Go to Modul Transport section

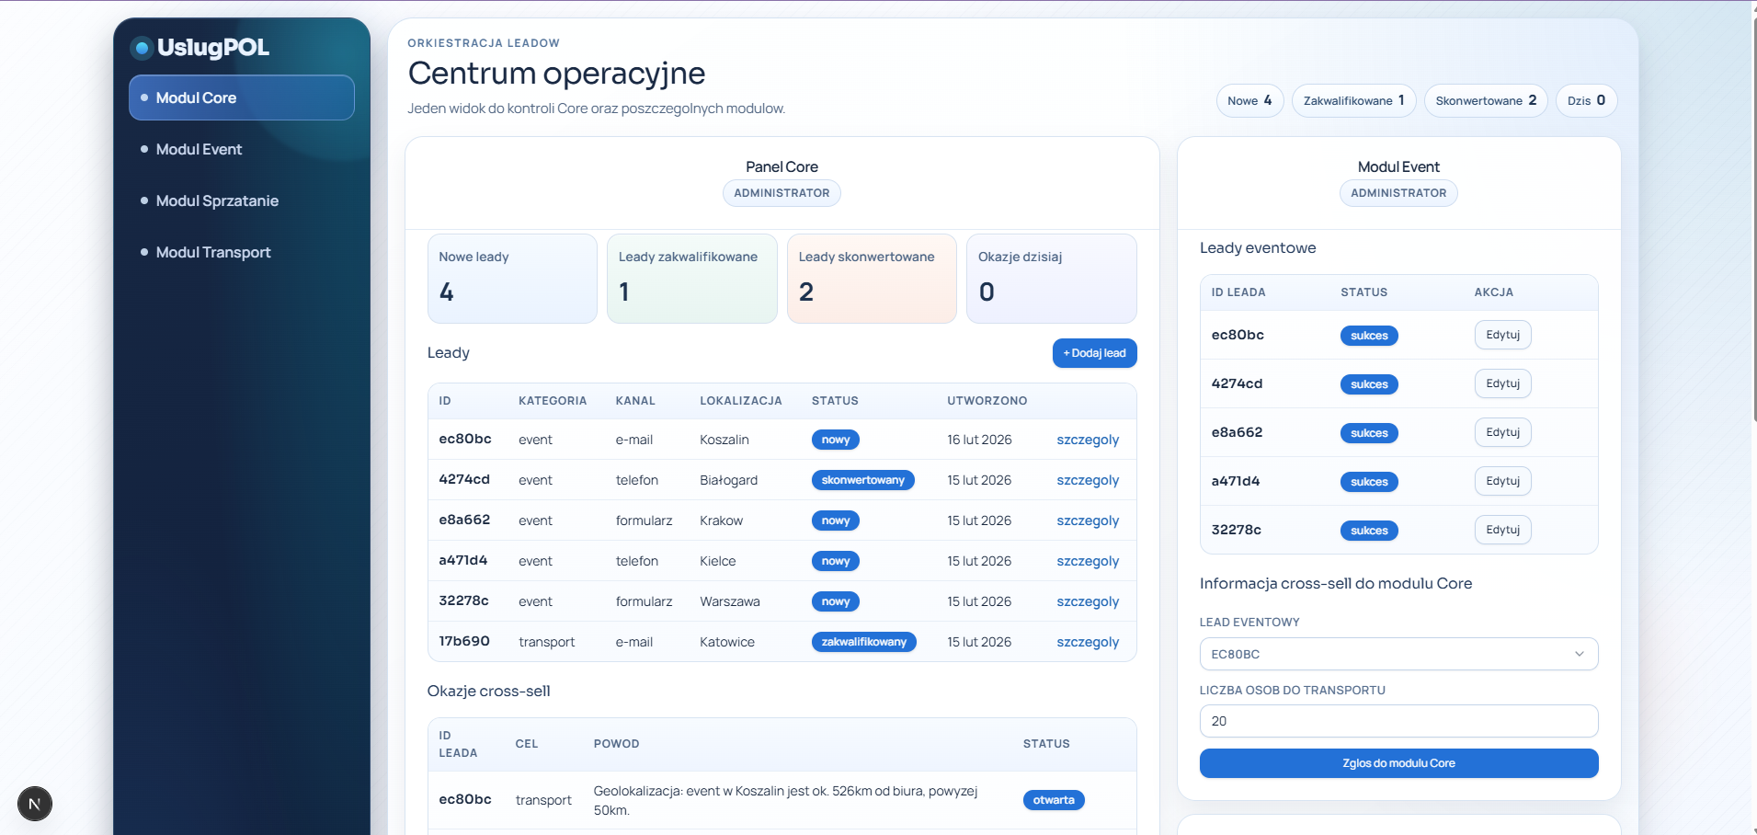point(213,252)
